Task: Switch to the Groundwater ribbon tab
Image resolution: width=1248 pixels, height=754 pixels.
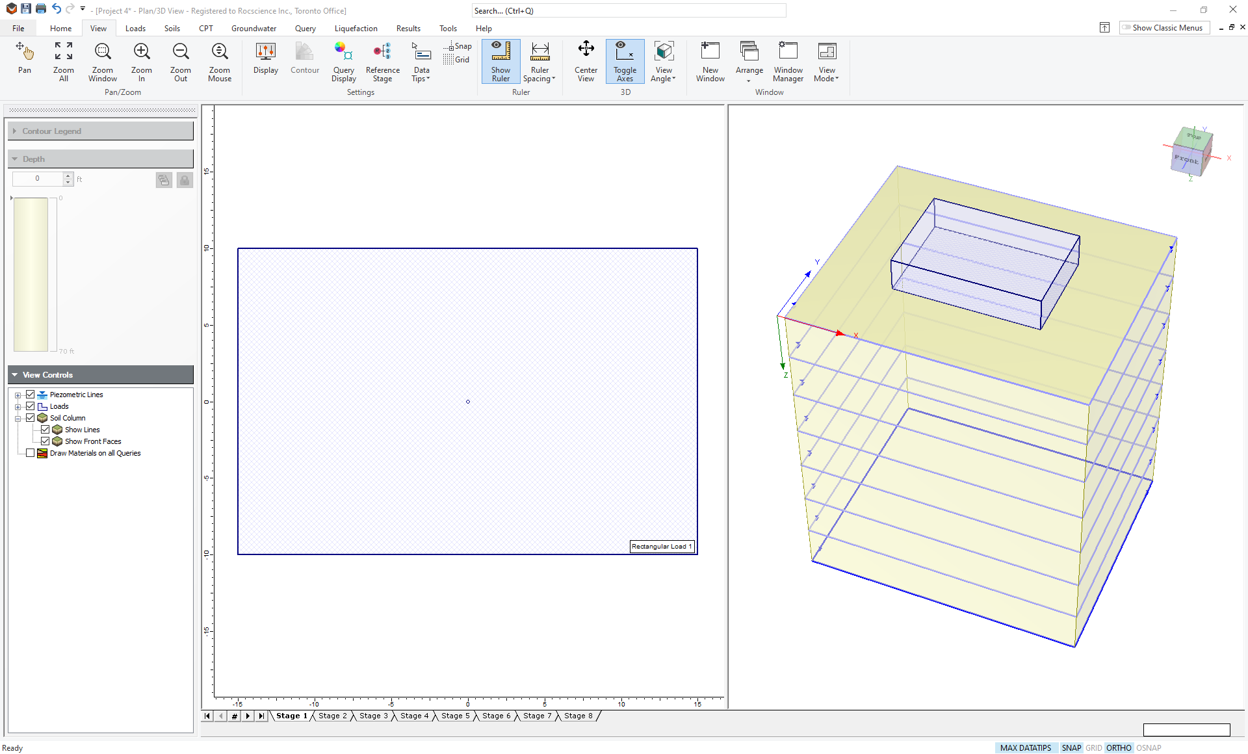Action: (253, 28)
